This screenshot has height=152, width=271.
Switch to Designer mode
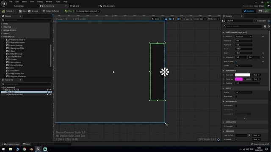[x=249, y=11]
